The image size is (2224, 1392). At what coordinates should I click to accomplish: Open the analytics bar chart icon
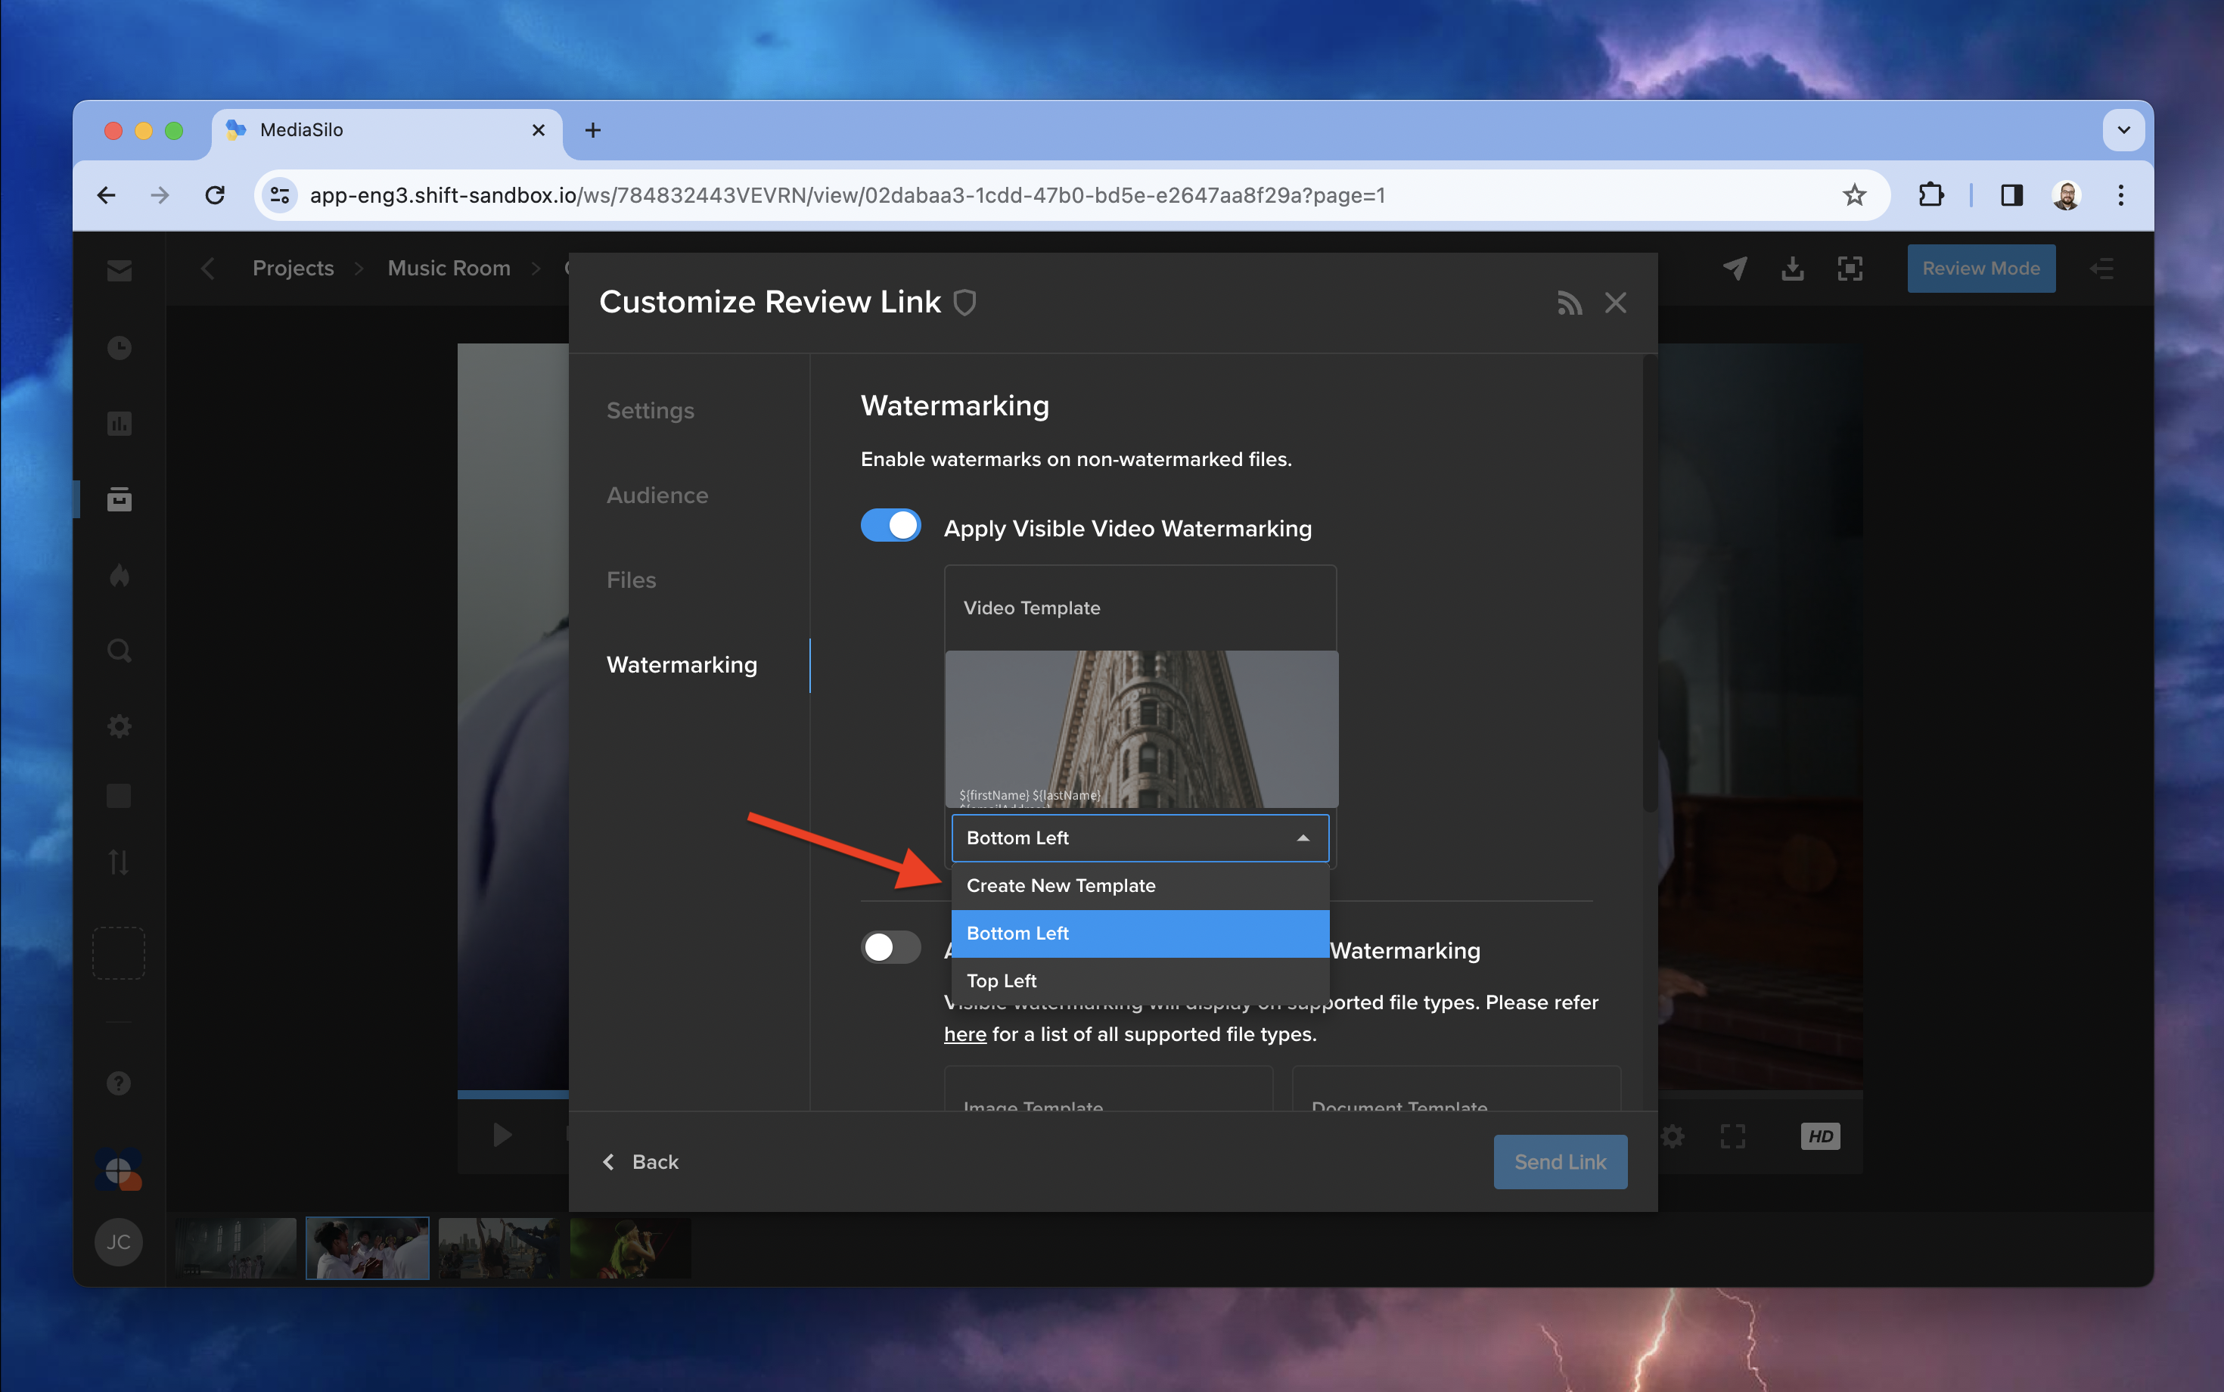[x=119, y=424]
